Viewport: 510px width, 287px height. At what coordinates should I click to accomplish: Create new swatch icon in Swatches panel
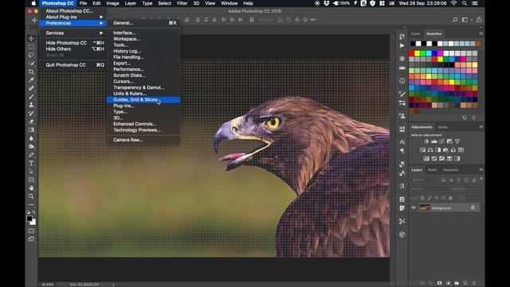pyautogui.click(x=465, y=117)
